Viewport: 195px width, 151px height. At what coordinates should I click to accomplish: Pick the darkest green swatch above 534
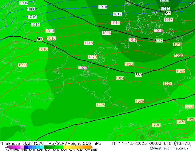pyautogui.click(x=46, y=147)
